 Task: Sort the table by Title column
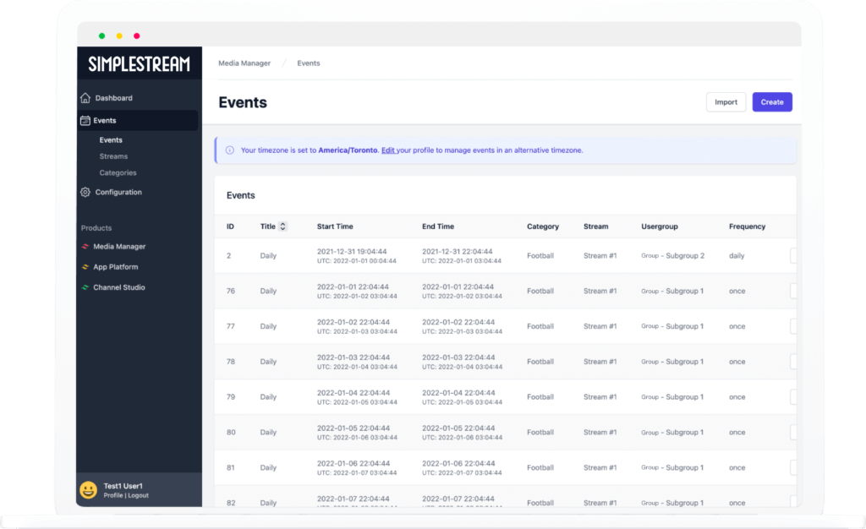(282, 226)
